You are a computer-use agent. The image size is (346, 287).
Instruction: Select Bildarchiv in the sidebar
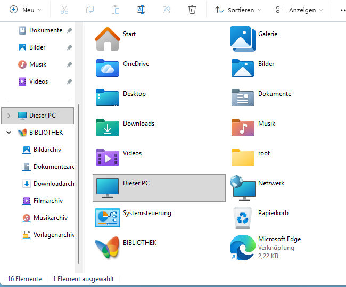48,150
